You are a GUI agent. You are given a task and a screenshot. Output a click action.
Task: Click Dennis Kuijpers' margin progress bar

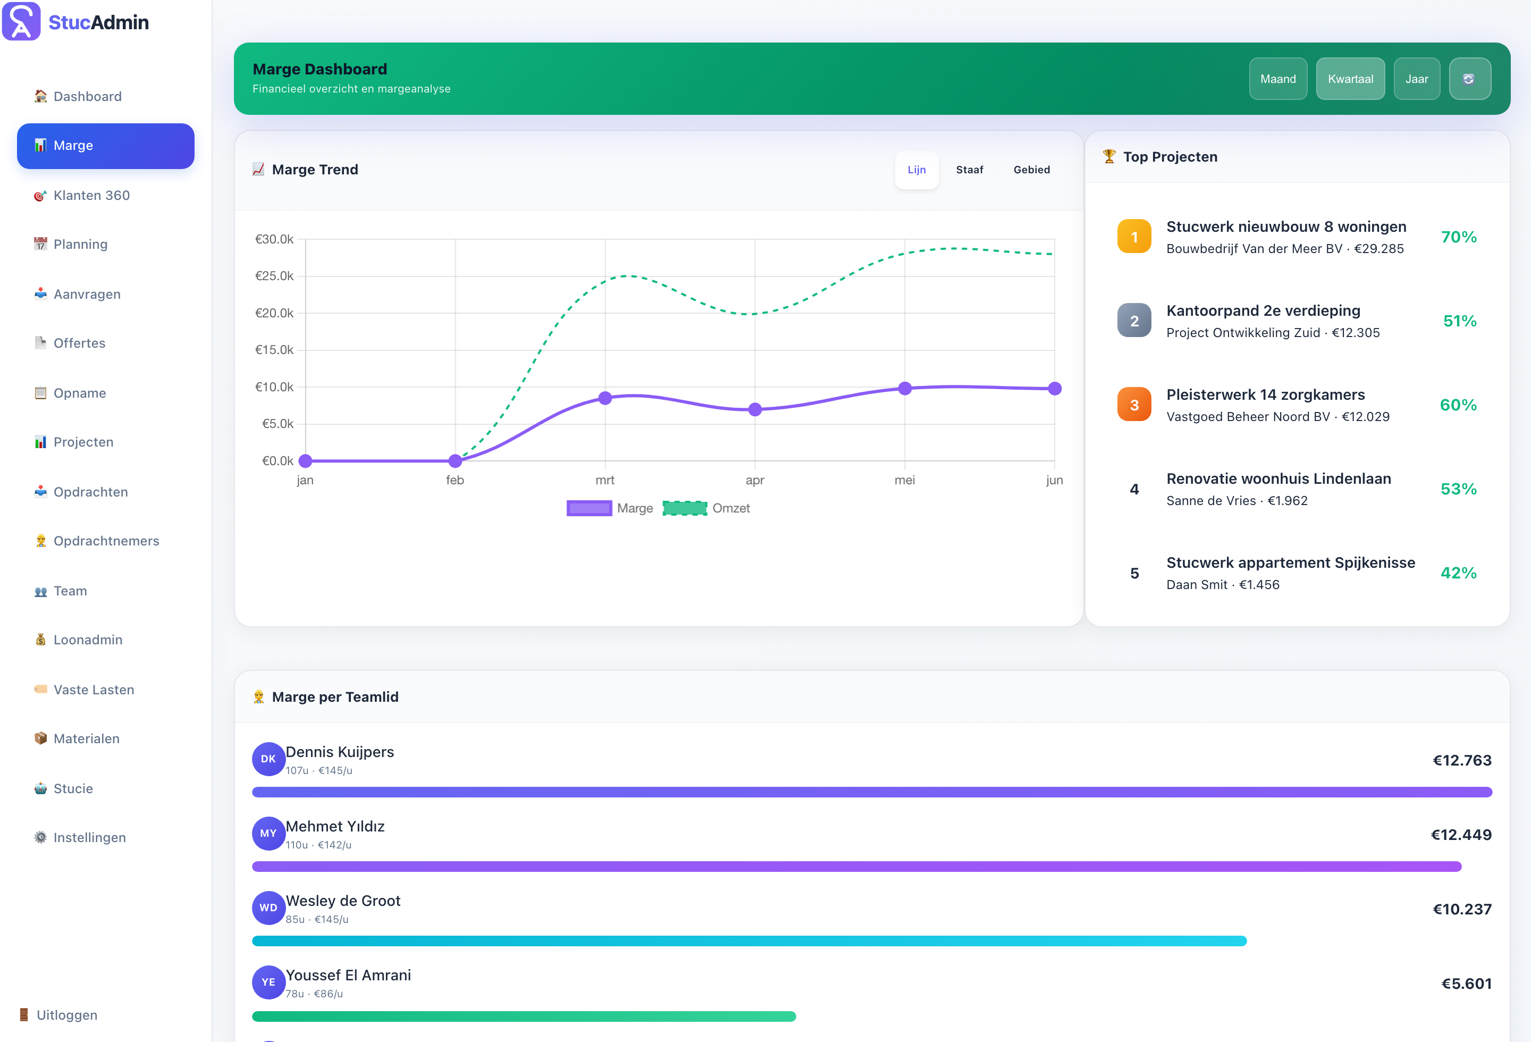(872, 792)
